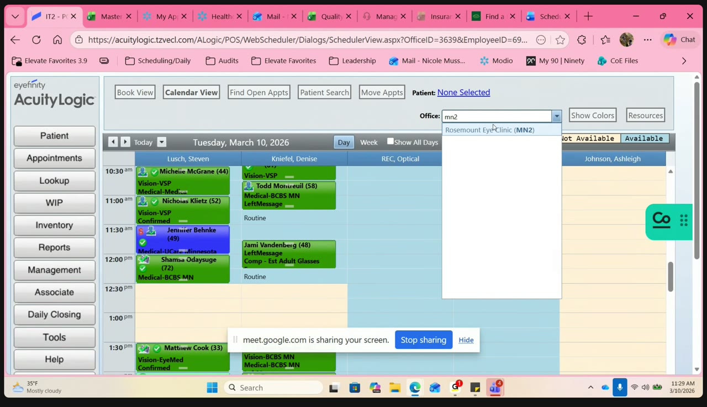Open the browser profile avatar
Screen dimensions: 707x407
click(x=626, y=40)
